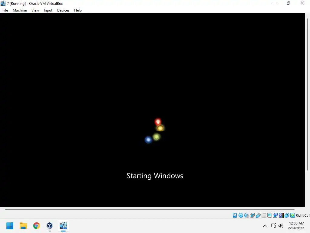
Task: Open the Devices menu
Action: coord(63,10)
